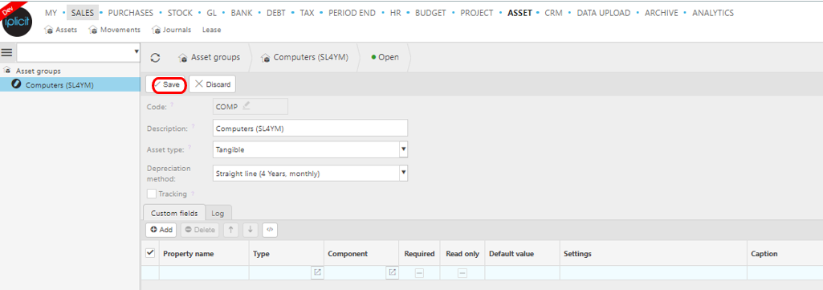Toggle Required checkbox in grid row

[x=419, y=272]
